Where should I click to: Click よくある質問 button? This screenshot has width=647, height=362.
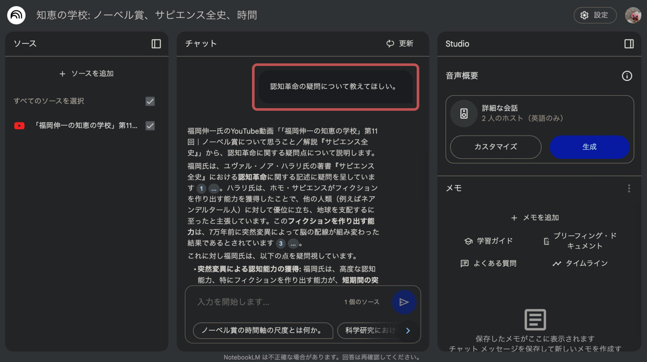pos(489,264)
